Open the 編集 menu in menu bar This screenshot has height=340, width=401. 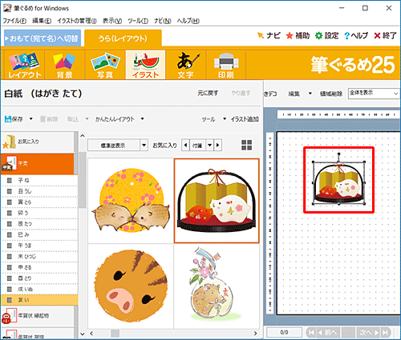tap(42, 21)
